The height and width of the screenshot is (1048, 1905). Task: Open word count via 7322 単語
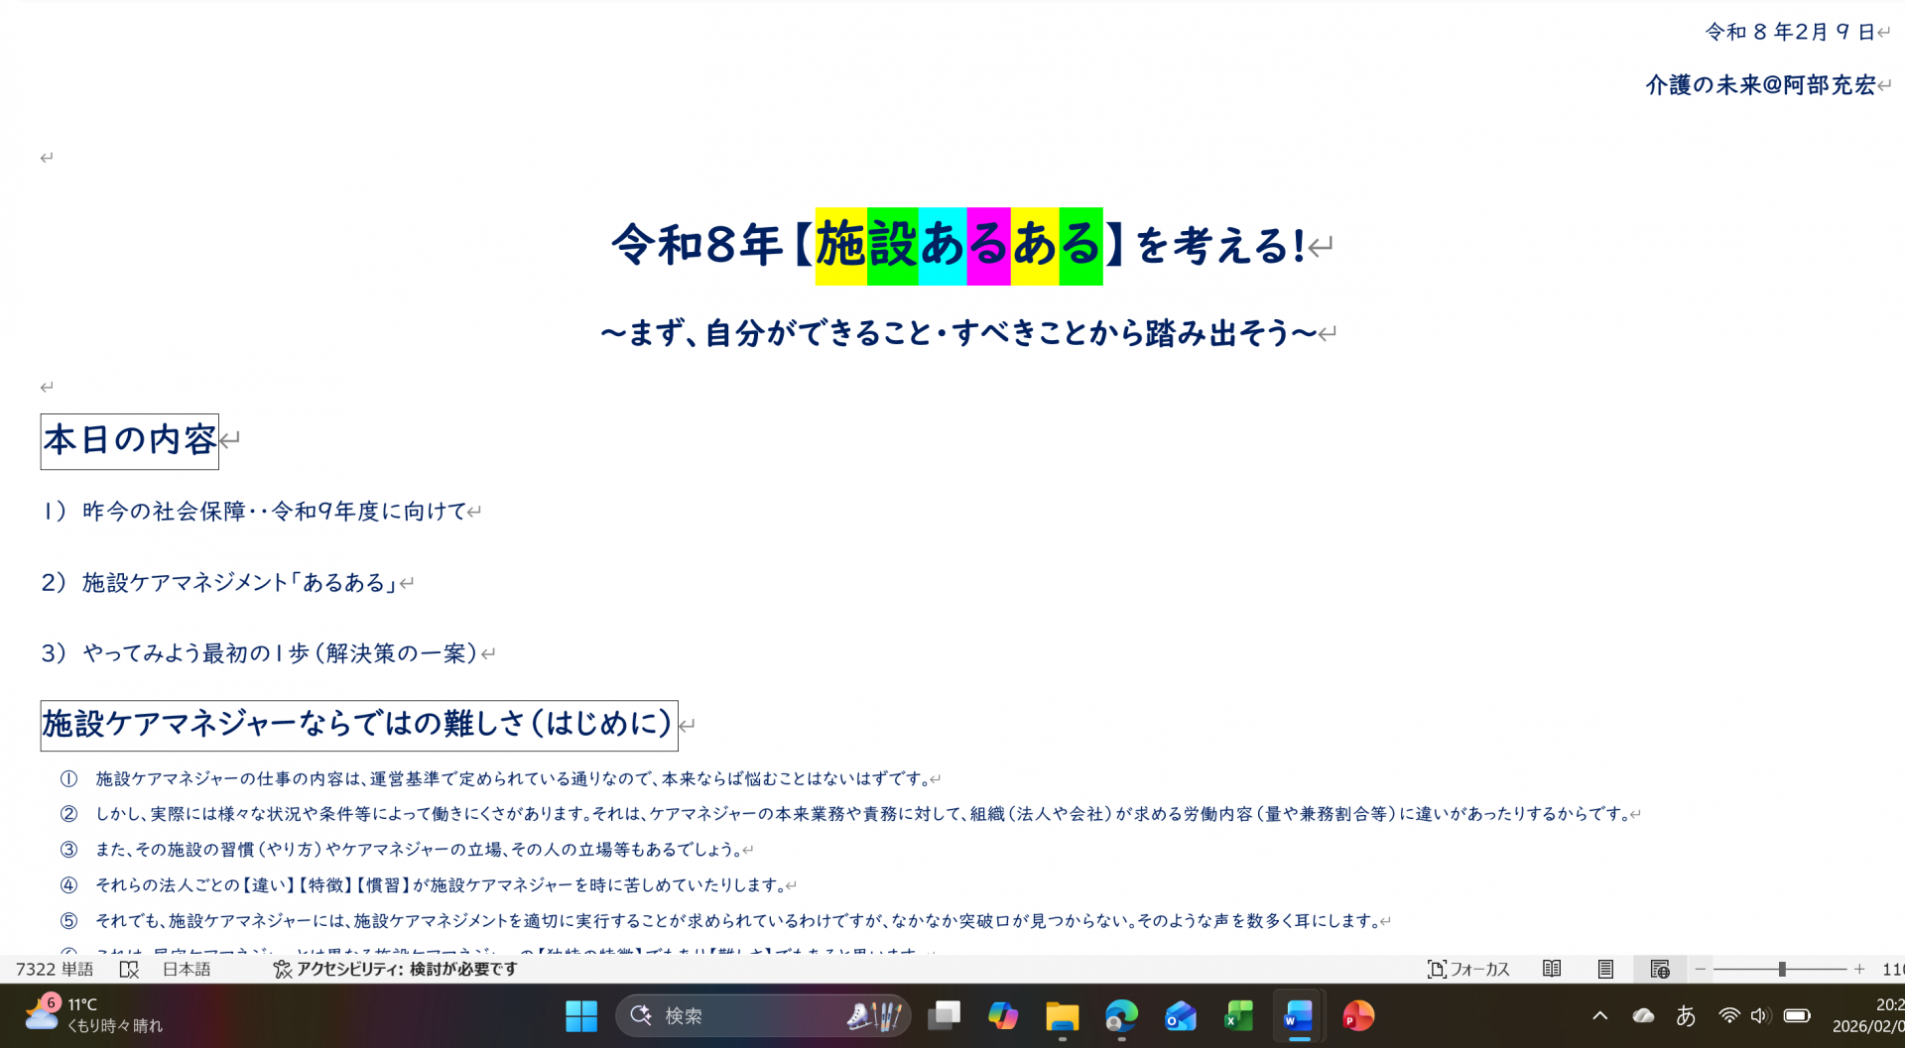[x=55, y=969]
